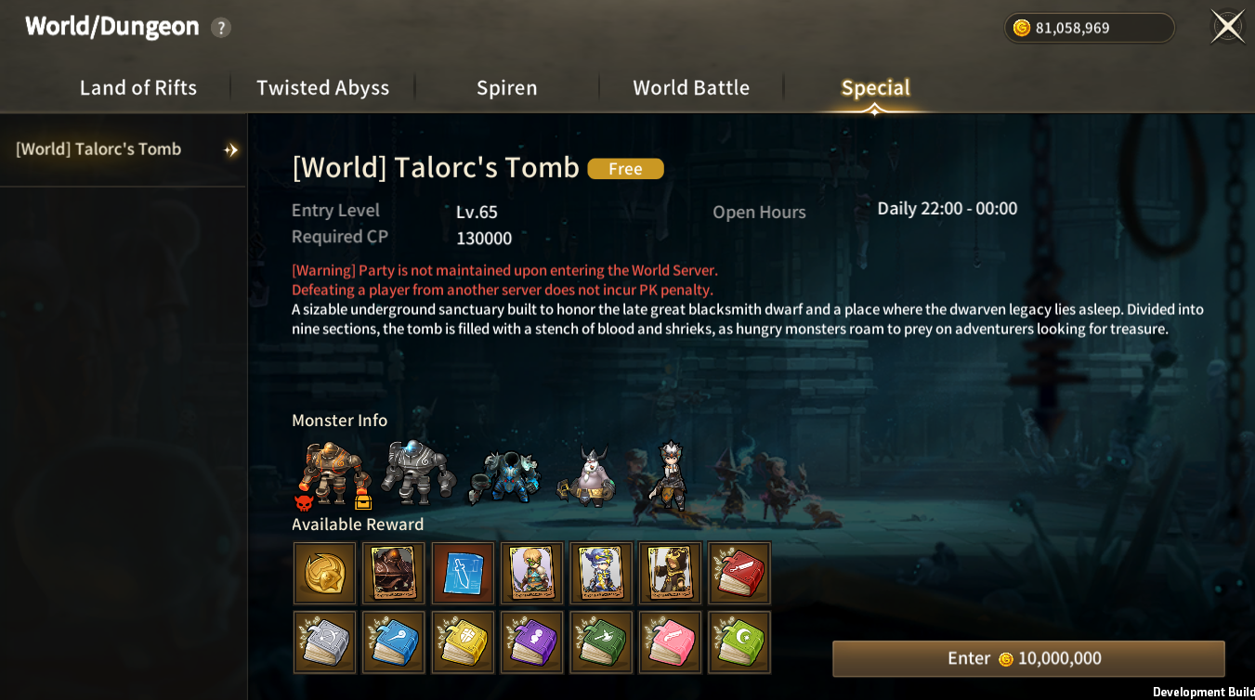The width and height of the screenshot is (1255, 700).
Task: Click the horned white beast monster
Action: (587, 476)
